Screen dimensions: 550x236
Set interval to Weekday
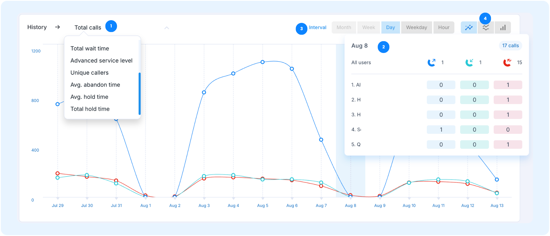[416, 27]
